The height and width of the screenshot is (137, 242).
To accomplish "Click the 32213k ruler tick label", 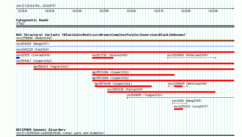I will 50,11.
